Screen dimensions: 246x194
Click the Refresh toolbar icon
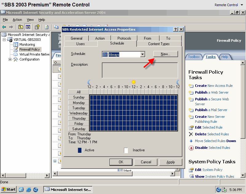click(47, 27)
